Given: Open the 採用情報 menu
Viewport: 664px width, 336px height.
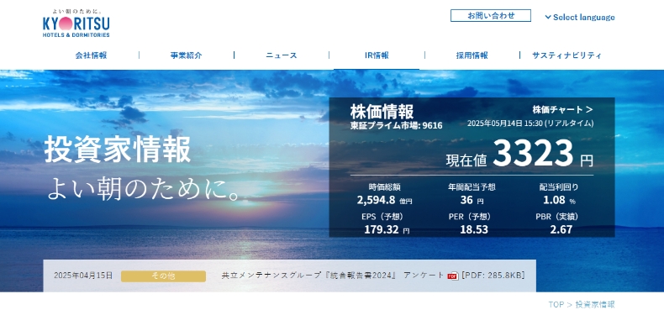Looking at the screenshot, I should 472,55.
